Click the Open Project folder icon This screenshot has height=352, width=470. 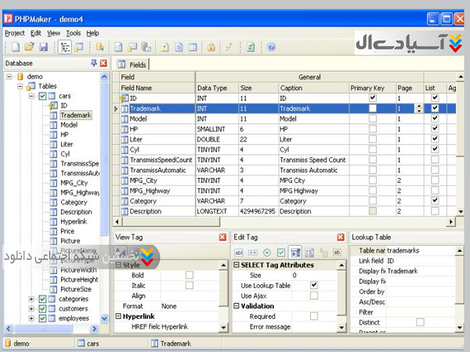29,48
